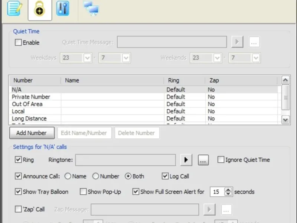Toggle Ignore Quiet Time checkbox
This screenshot has width=297, height=223.
pos(221,160)
